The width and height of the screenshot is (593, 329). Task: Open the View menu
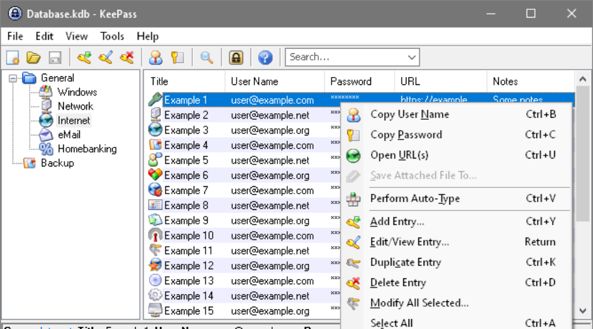[x=76, y=36]
